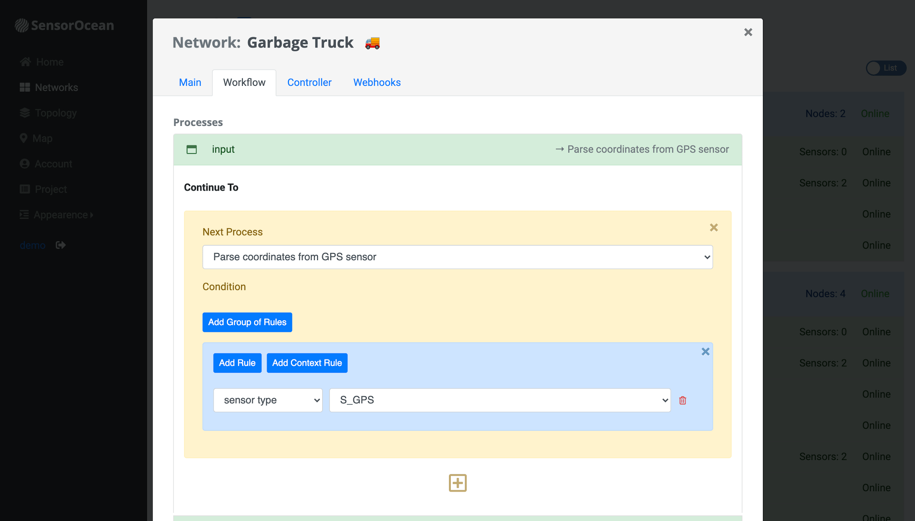Image resolution: width=915 pixels, height=521 pixels.
Task: Switch to the Webhooks tab
Action: click(376, 82)
